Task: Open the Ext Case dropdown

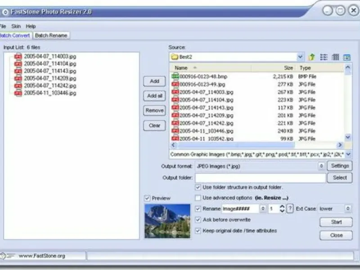Action: (x=347, y=208)
